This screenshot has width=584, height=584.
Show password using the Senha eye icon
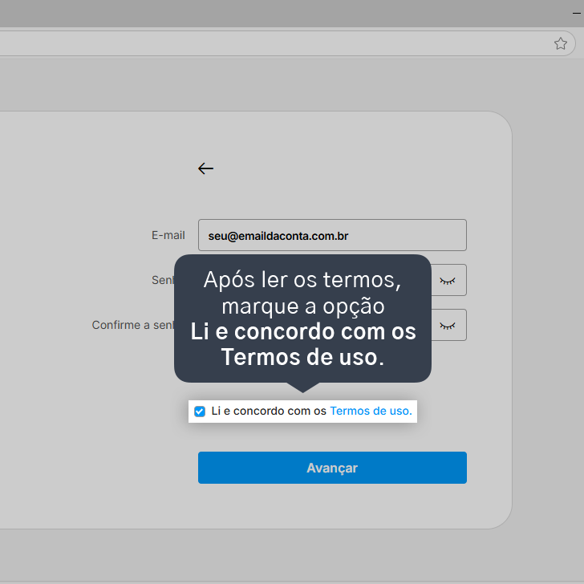448,281
